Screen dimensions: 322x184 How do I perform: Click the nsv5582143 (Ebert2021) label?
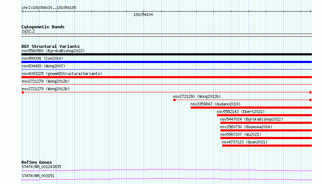(241, 112)
